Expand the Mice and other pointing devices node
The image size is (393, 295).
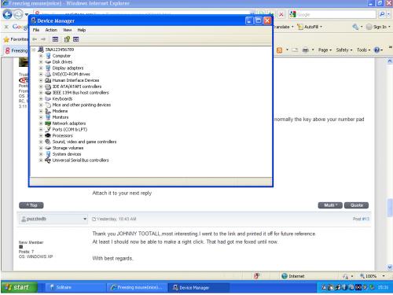[41, 105]
